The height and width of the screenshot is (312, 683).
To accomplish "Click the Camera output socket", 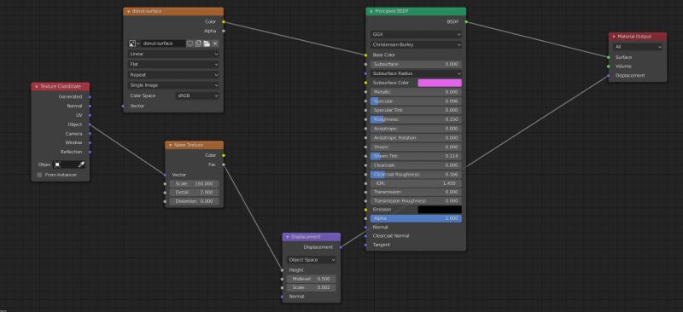I will coord(90,134).
